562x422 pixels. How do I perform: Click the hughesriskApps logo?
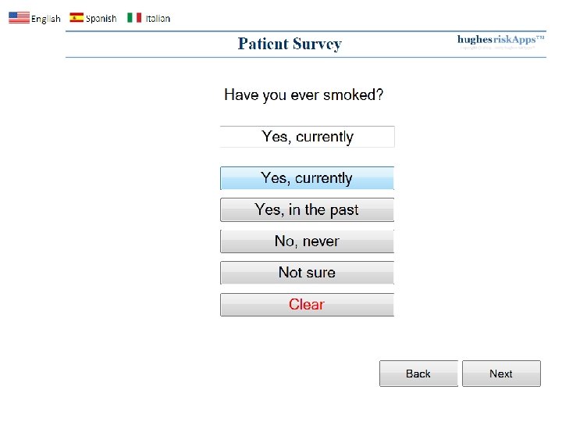point(495,40)
